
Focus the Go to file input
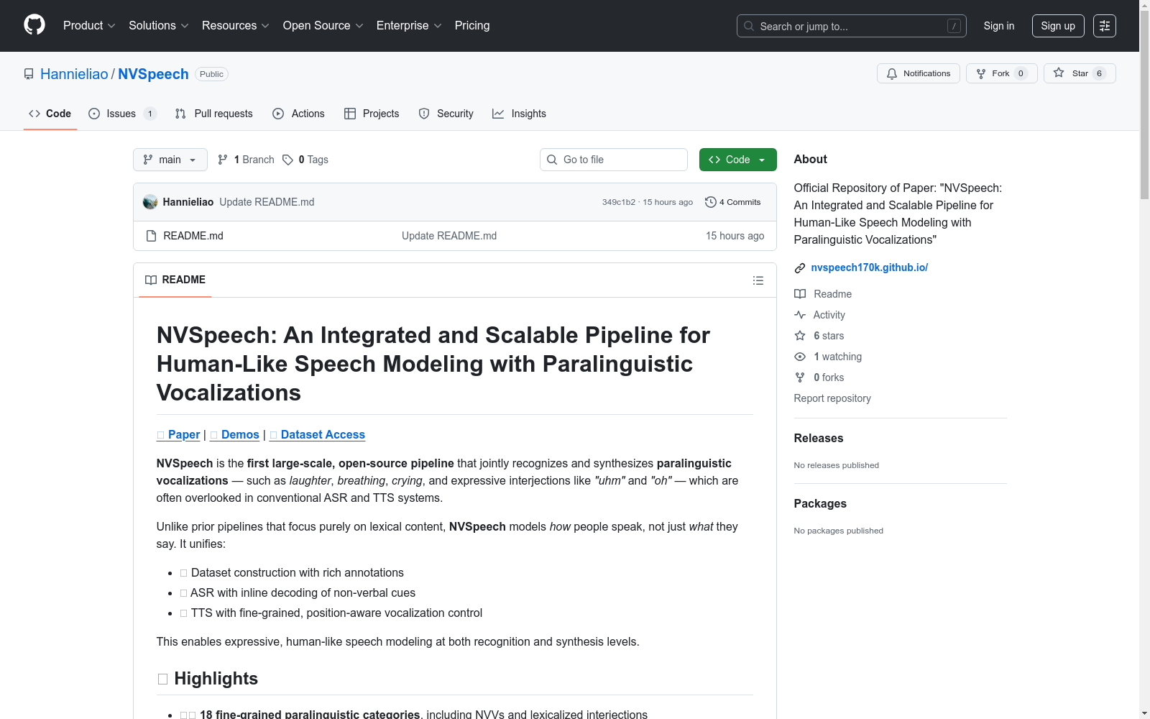(614, 160)
